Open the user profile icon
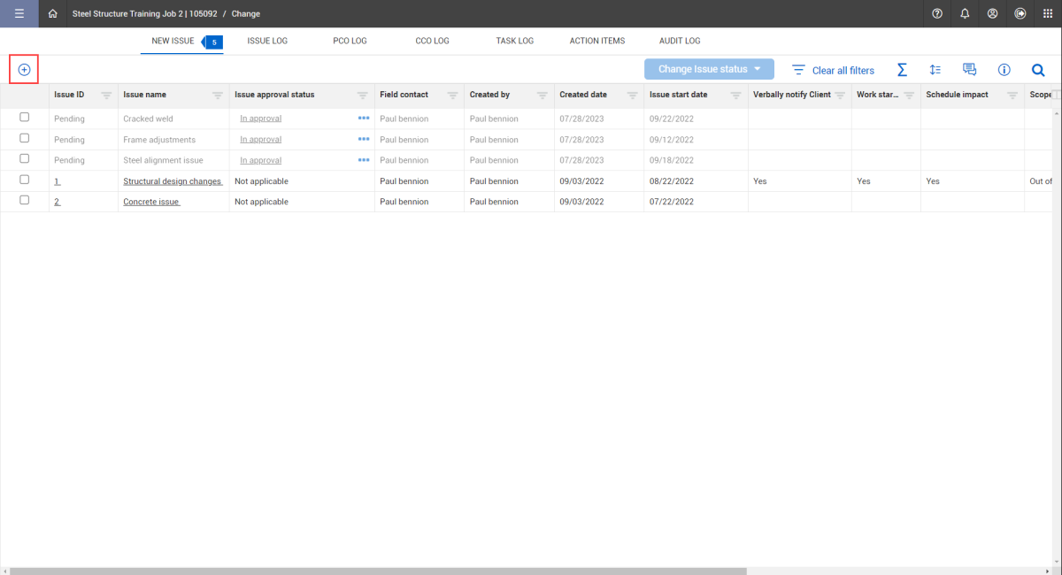1062x575 pixels. tap(992, 13)
